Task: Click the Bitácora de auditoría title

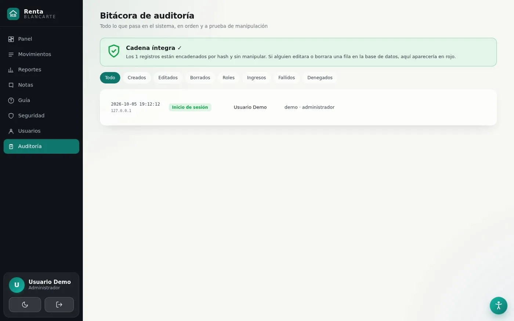Action: [147, 16]
